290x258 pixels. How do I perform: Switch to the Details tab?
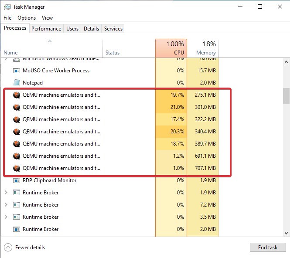[92, 29]
